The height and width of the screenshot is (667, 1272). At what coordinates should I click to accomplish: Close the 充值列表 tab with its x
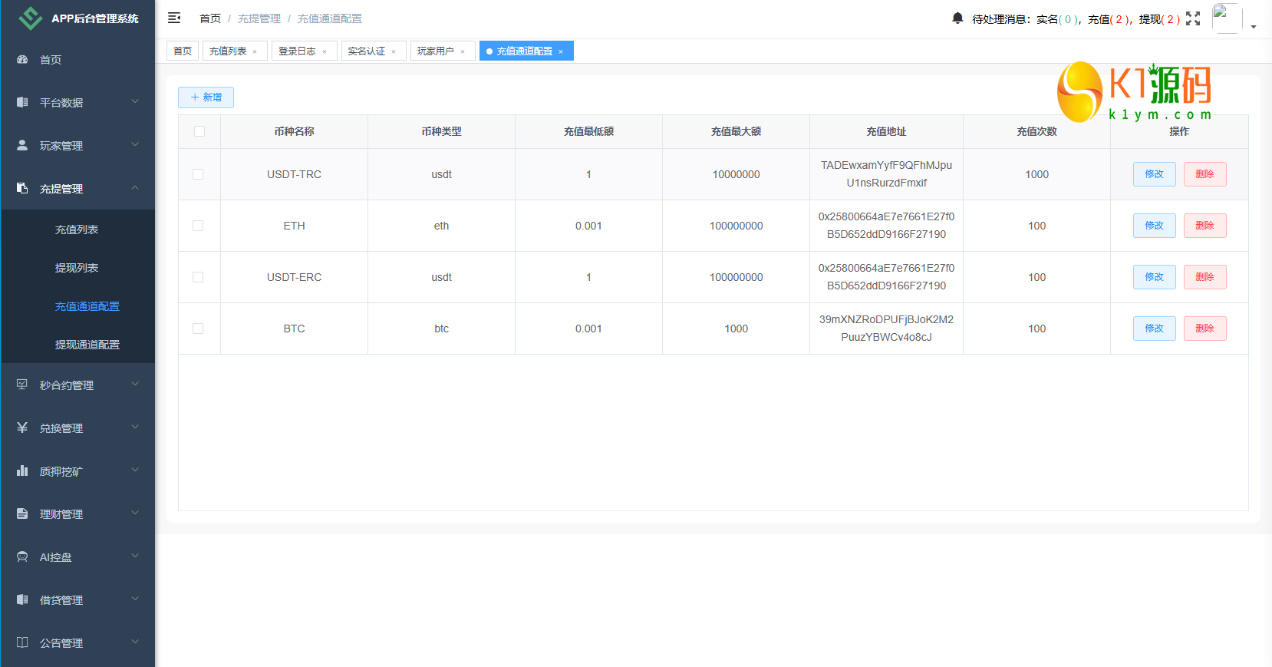(x=255, y=51)
